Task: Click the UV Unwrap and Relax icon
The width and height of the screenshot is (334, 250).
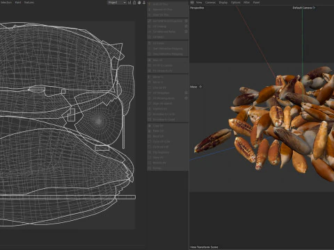Action: pos(150,32)
